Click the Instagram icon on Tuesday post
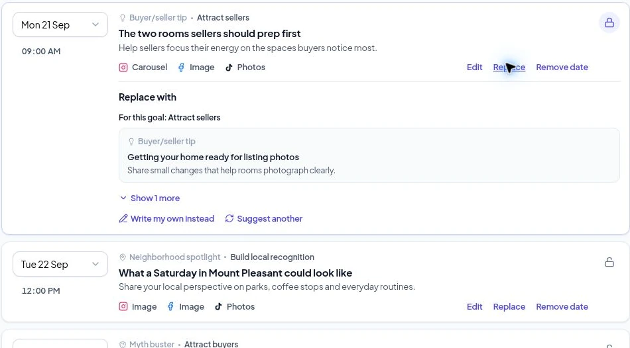 (123, 307)
